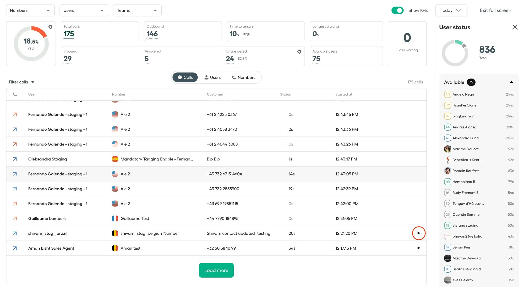
Task: Click the phone icon inside the Numbers tab
Action: coord(234,77)
